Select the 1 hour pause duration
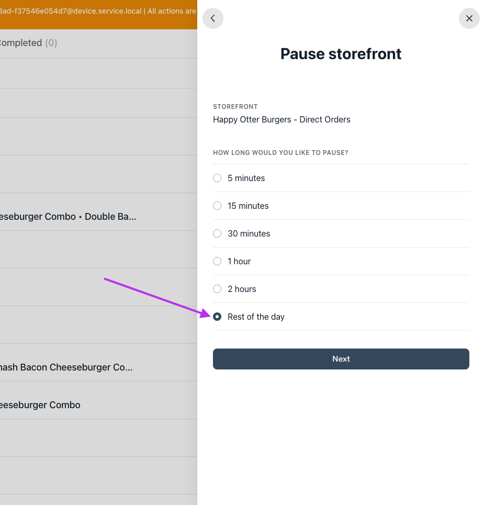484x505 pixels. click(x=217, y=261)
